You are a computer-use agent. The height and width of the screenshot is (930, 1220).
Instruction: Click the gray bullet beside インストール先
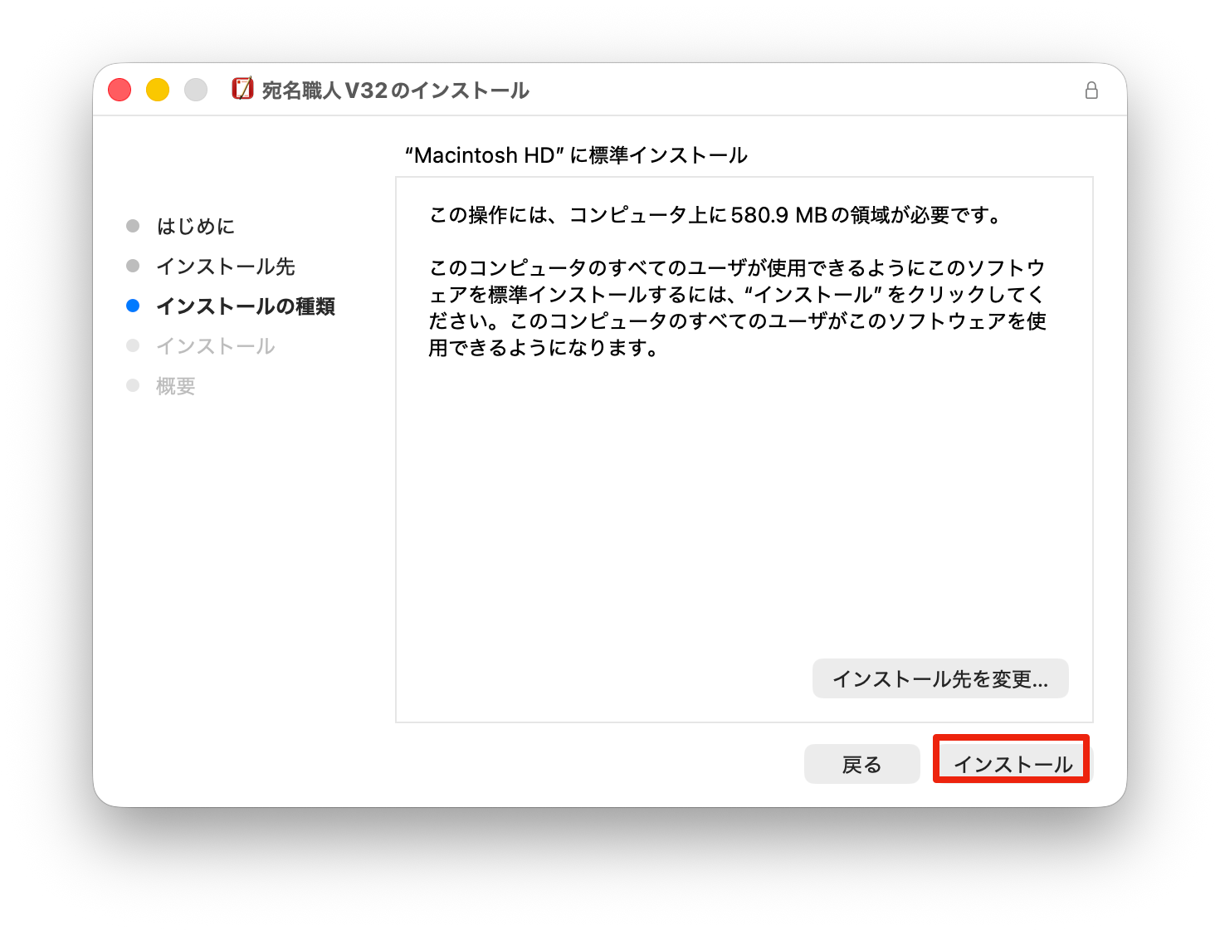pyautogui.click(x=133, y=266)
